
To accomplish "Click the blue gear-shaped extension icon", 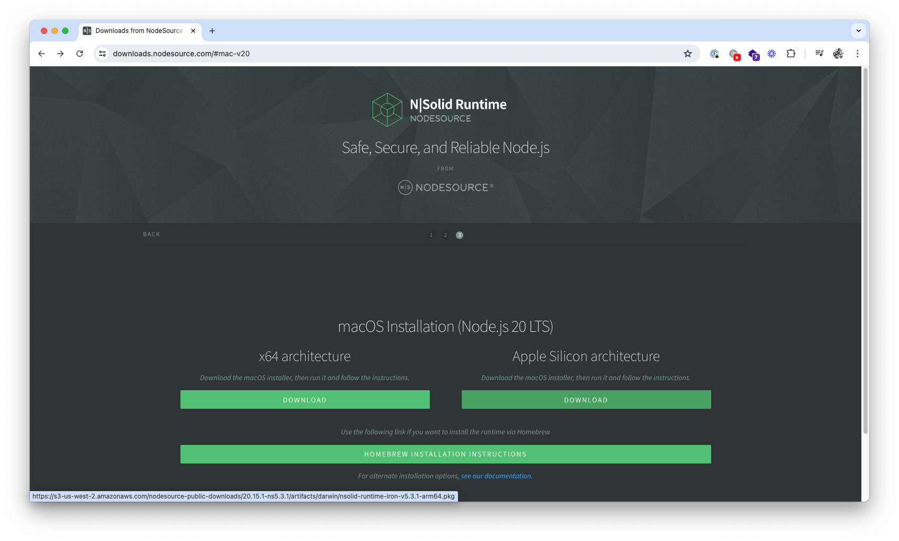I will click(x=772, y=54).
